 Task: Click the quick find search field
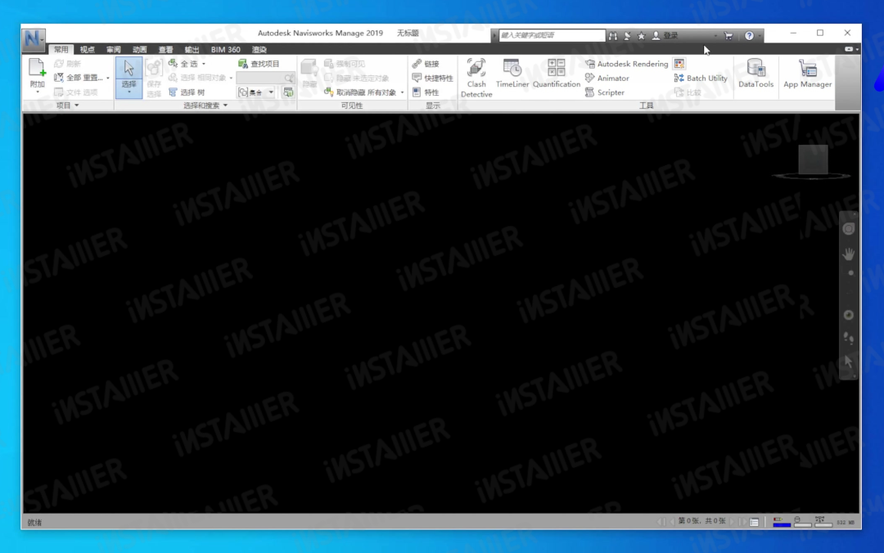(265, 78)
